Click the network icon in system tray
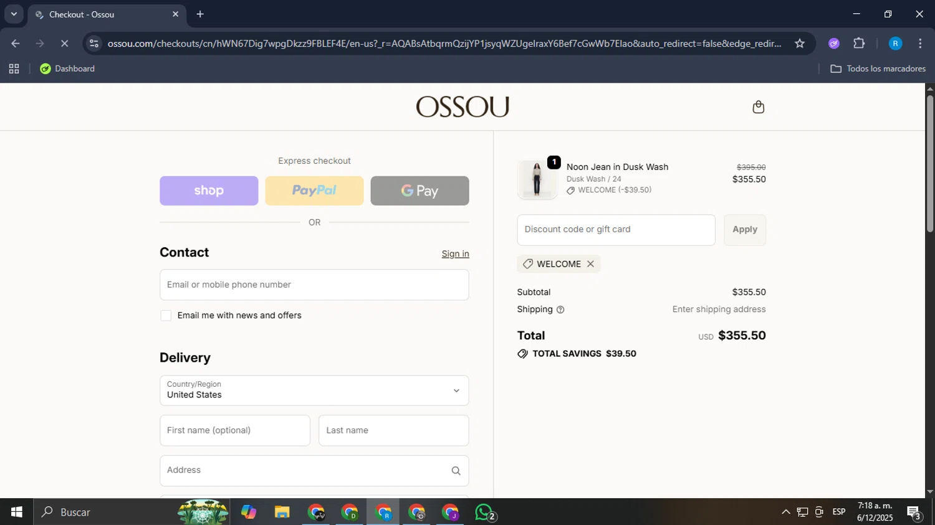The width and height of the screenshot is (935, 525). coord(802,512)
